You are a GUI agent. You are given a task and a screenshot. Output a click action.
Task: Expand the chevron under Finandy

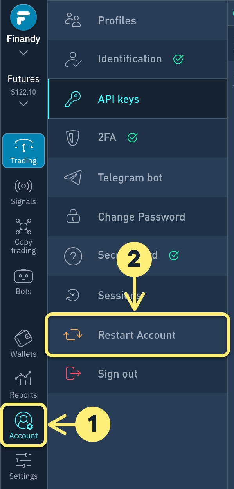pyautogui.click(x=23, y=52)
